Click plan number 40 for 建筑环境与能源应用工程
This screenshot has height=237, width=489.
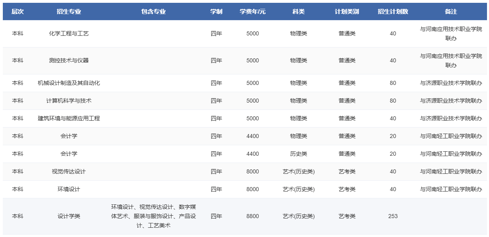coord(393,118)
